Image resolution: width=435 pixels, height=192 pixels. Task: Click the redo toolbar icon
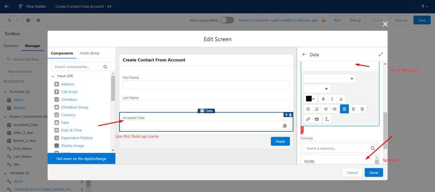pyautogui.click(x=18, y=20)
